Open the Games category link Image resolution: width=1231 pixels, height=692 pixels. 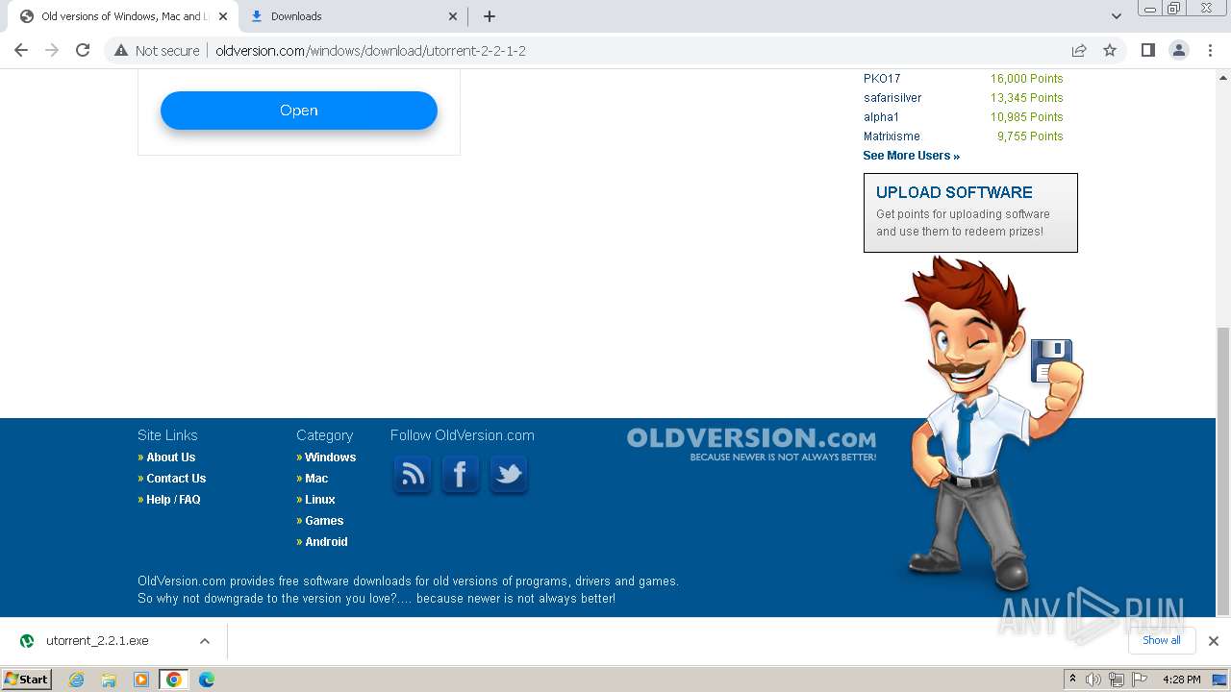point(324,521)
